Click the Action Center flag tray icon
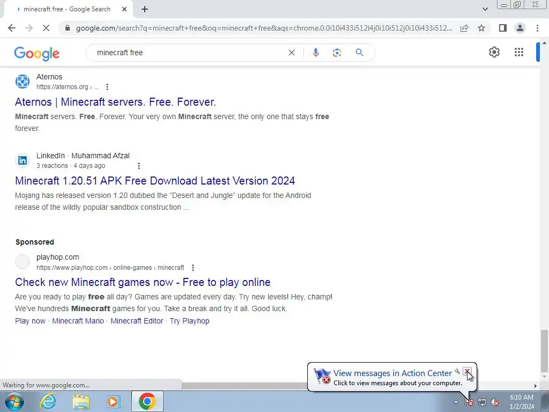 (469, 402)
